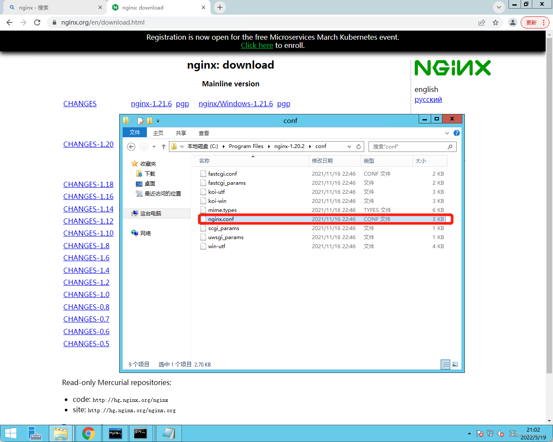
Task: Expand the Explorer ribbon chevron
Action: [447, 133]
